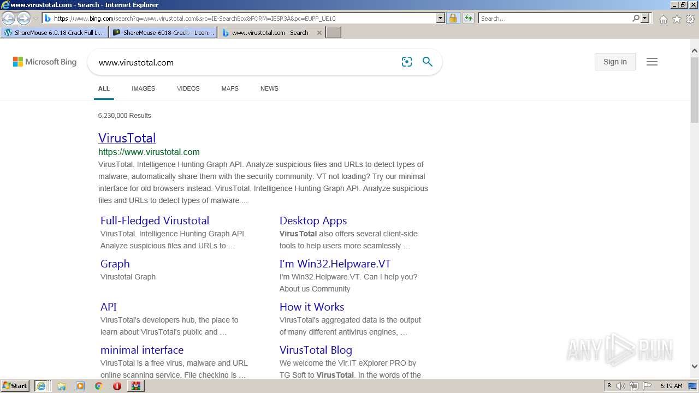The image size is (699, 393).
Task: Switch to IMAGES results tab
Action: click(143, 88)
